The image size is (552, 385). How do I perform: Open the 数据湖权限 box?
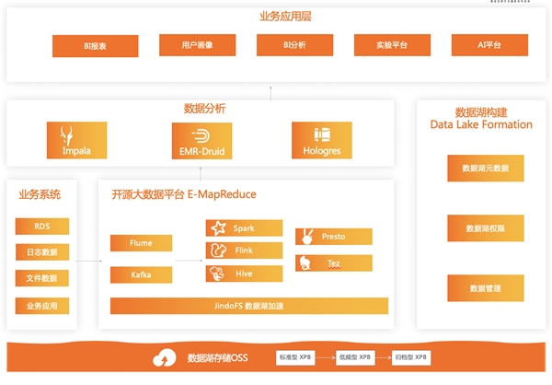[x=486, y=228]
